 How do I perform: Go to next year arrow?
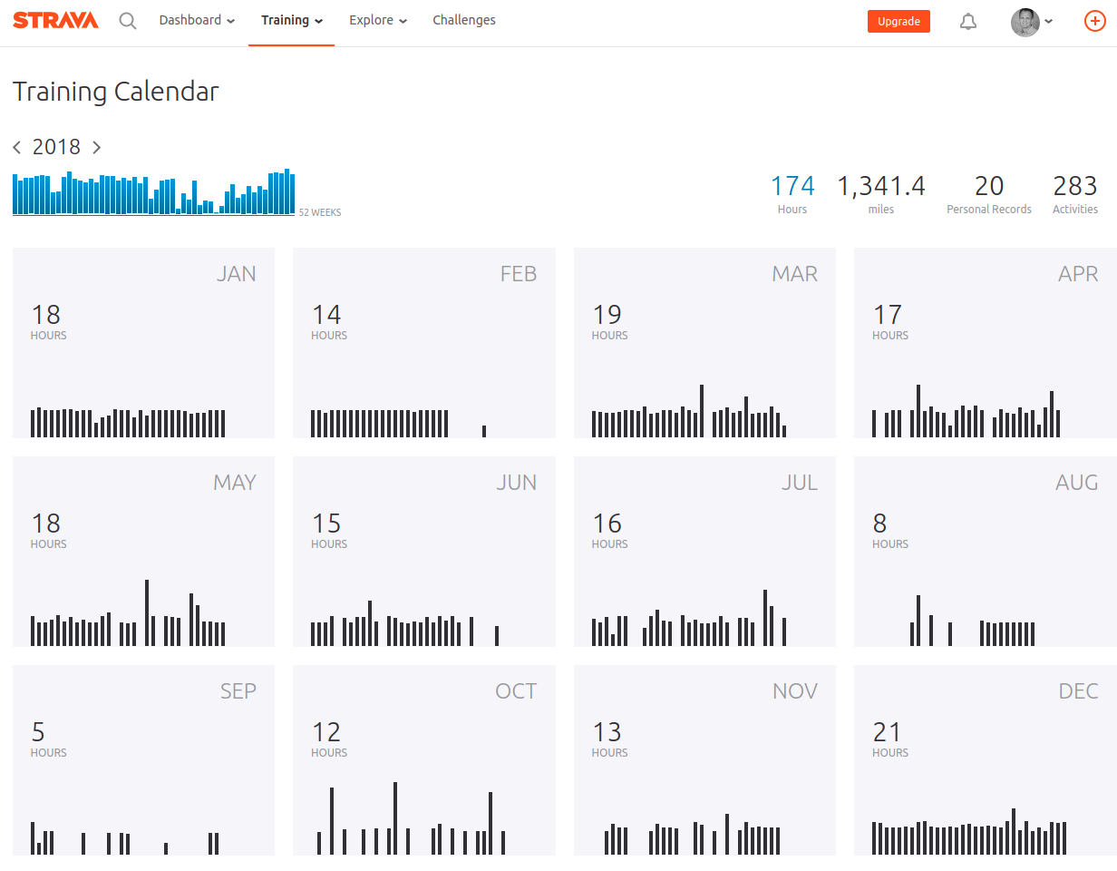click(96, 147)
